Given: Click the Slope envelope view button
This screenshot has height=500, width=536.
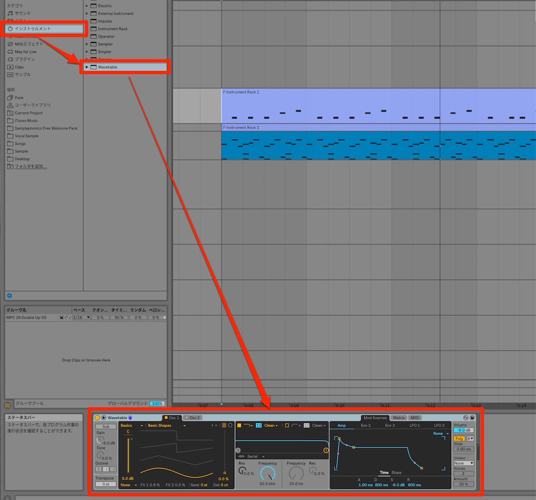Looking at the screenshot, I should point(397,472).
